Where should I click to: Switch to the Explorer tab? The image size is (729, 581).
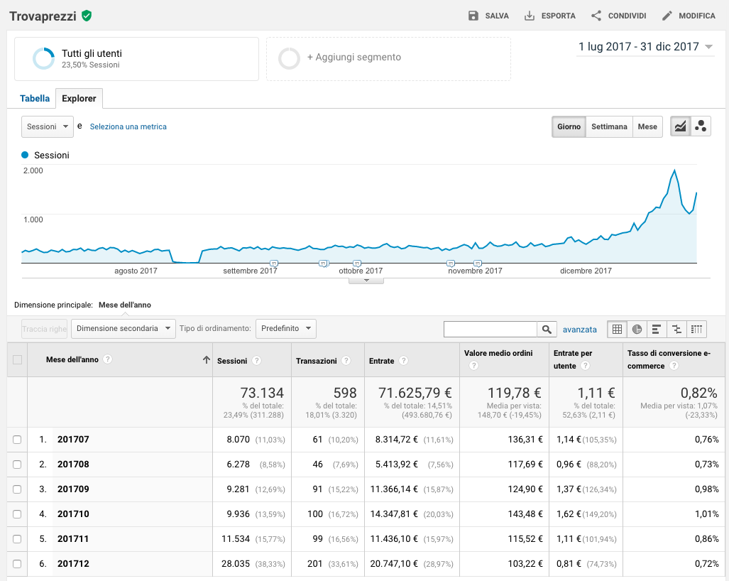79,98
